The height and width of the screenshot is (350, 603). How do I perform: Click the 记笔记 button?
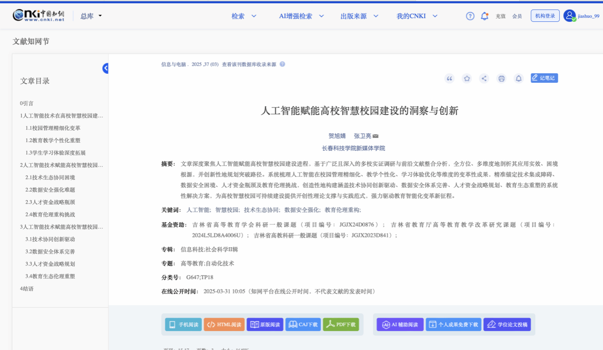(x=544, y=78)
